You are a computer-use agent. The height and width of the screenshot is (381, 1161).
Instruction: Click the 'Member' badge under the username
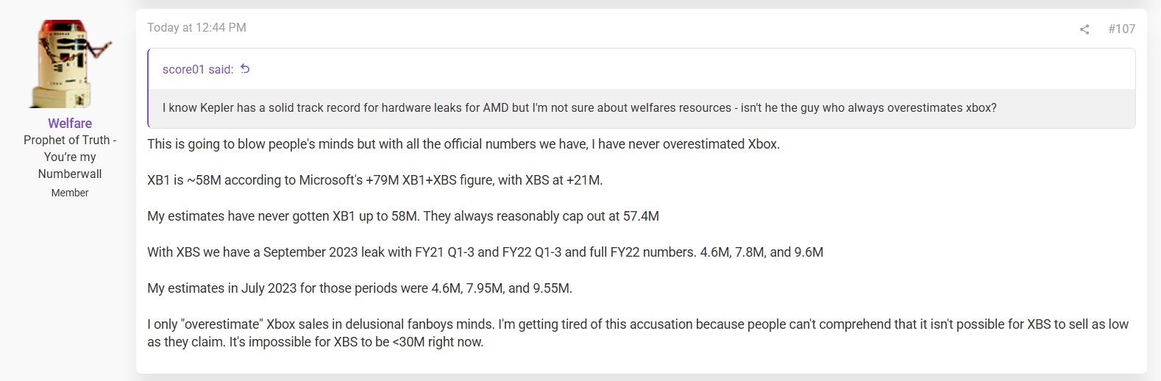tap(70, 193)
